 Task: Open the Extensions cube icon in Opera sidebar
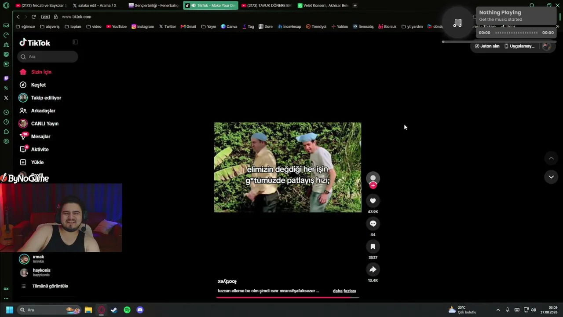pyautogui.click(x=6, y=132)
